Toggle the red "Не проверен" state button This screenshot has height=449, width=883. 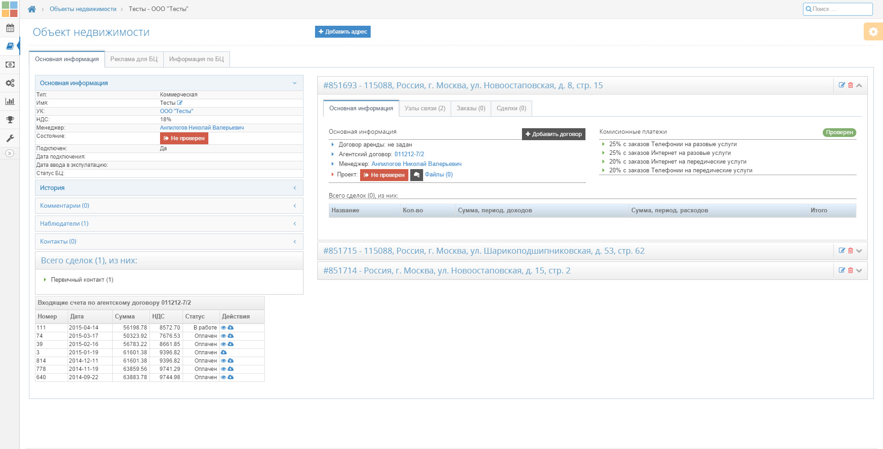tap(184, 138)
